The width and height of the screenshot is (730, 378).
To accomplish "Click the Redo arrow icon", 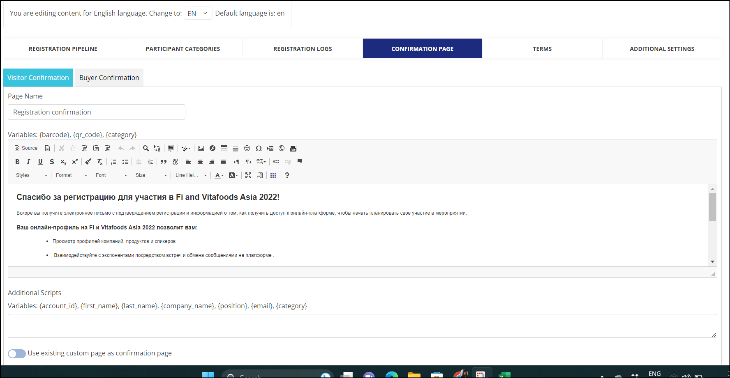I will coord(132,148).
